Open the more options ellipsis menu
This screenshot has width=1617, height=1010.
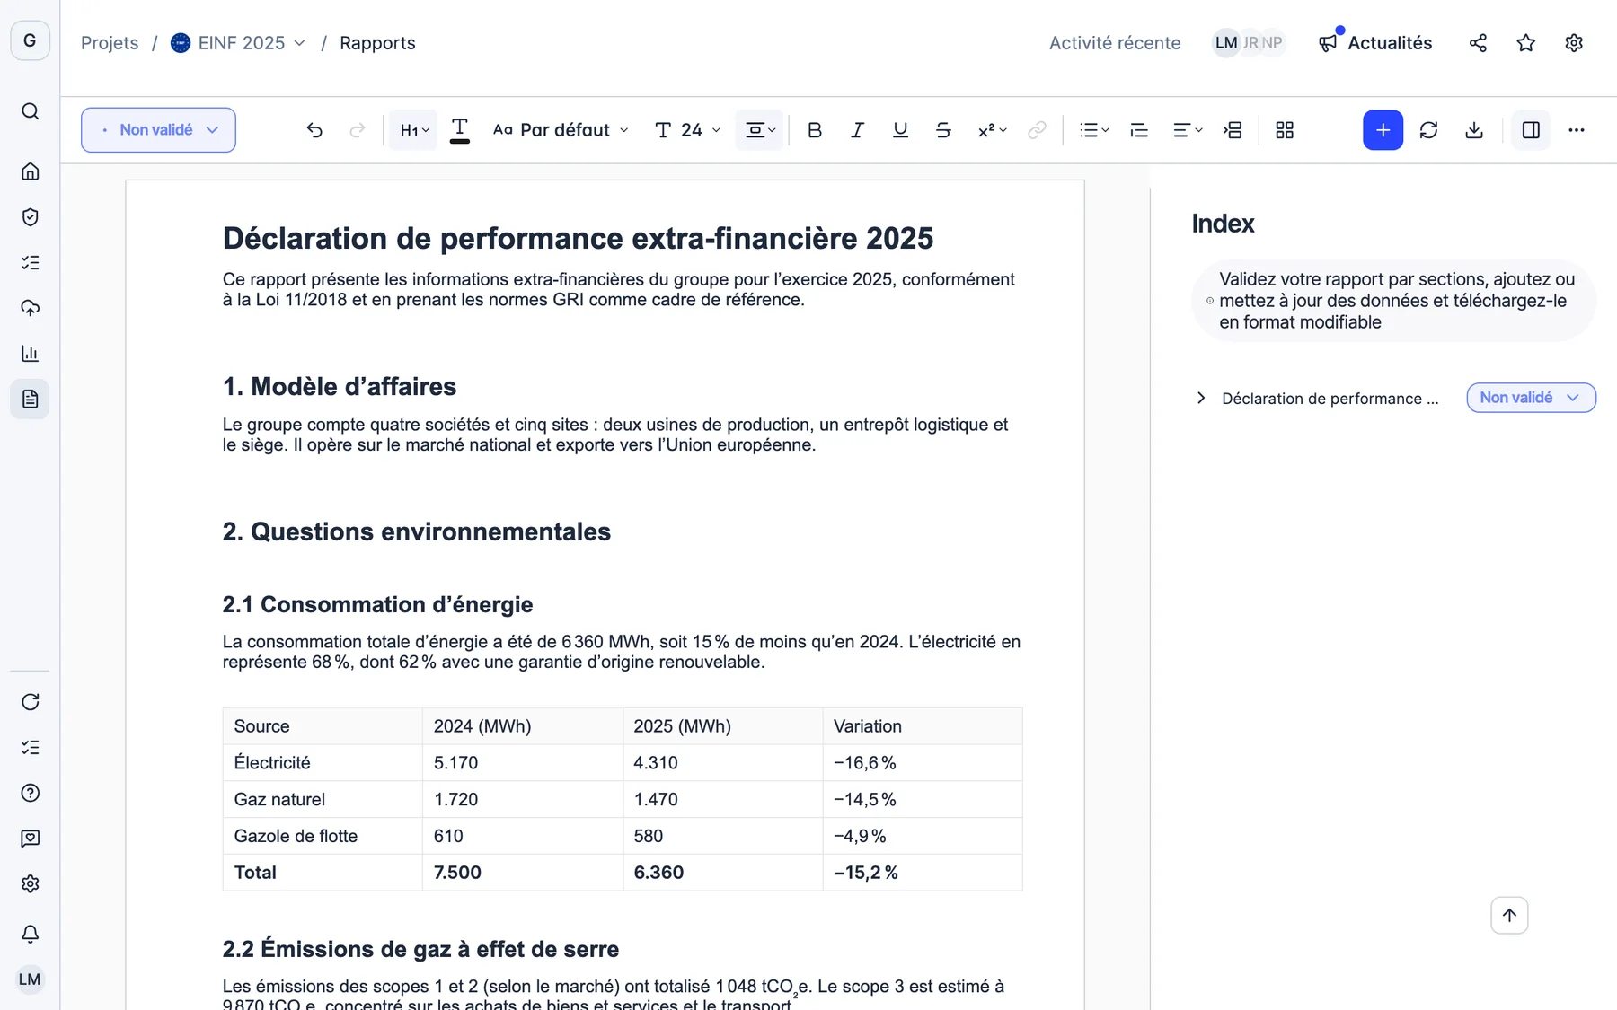point(1577,130)
